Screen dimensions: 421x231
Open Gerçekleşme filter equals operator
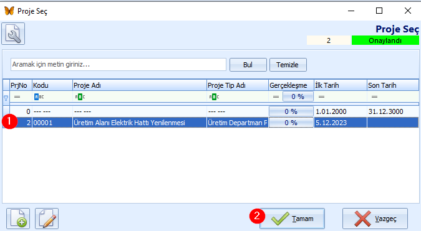pos(276,97)
